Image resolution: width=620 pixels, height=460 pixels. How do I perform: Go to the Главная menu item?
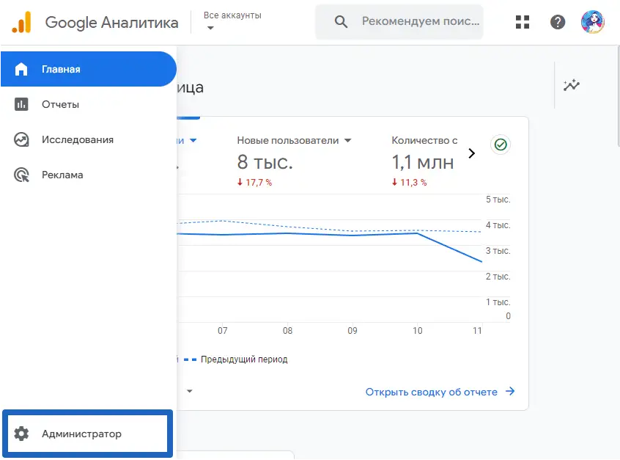(88, 69)
